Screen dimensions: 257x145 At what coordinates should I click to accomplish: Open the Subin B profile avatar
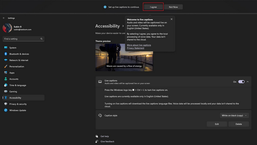7,28
